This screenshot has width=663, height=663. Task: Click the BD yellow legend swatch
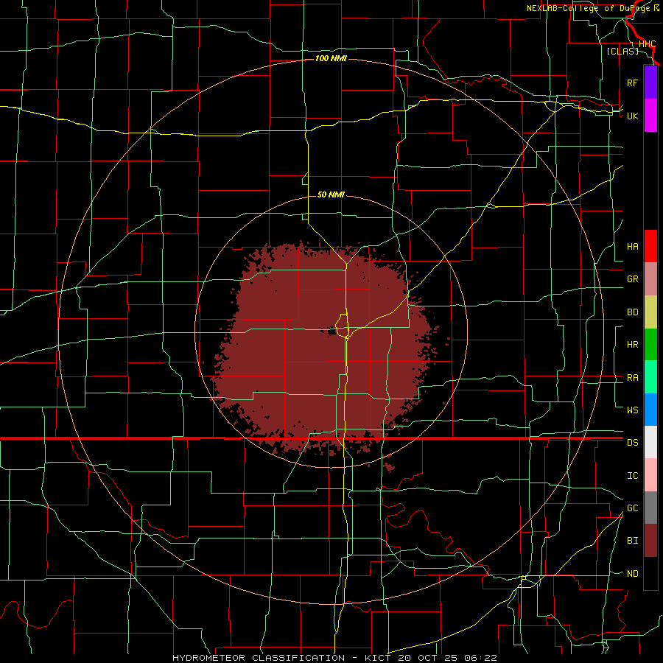pos(650,312)
